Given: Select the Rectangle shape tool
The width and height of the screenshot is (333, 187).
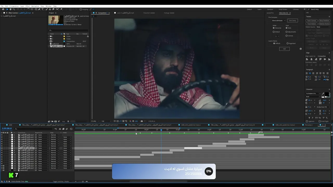Looking at the screenshot, I should click(36, 9).
